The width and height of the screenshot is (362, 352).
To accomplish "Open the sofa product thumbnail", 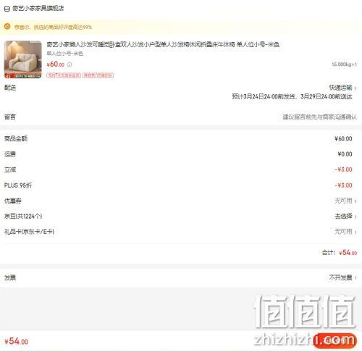I will (x=23, y=59).
